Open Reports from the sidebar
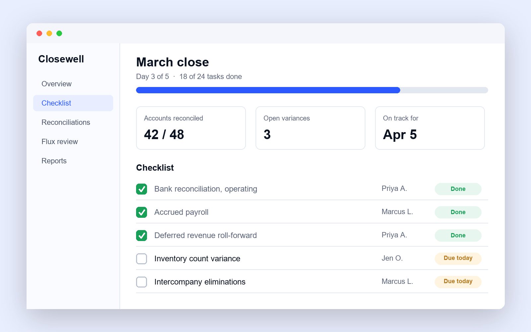 (x=73, y=161)
